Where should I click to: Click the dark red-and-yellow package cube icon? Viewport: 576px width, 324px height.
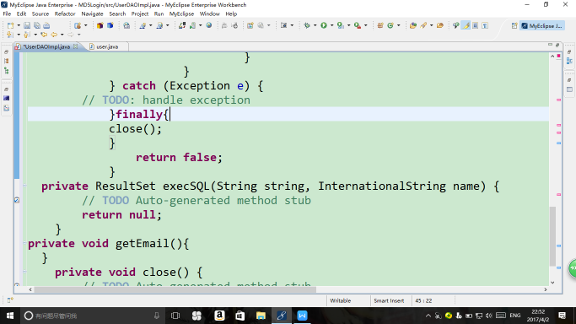tap(100, 25)
